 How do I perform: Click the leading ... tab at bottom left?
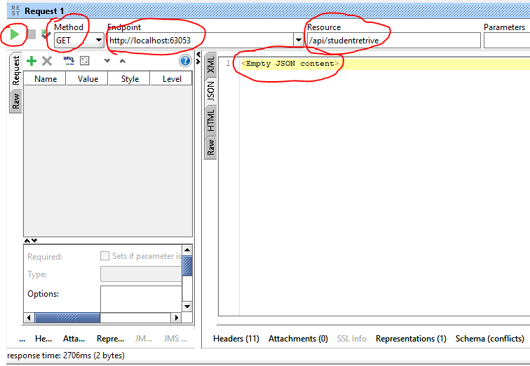22,339
